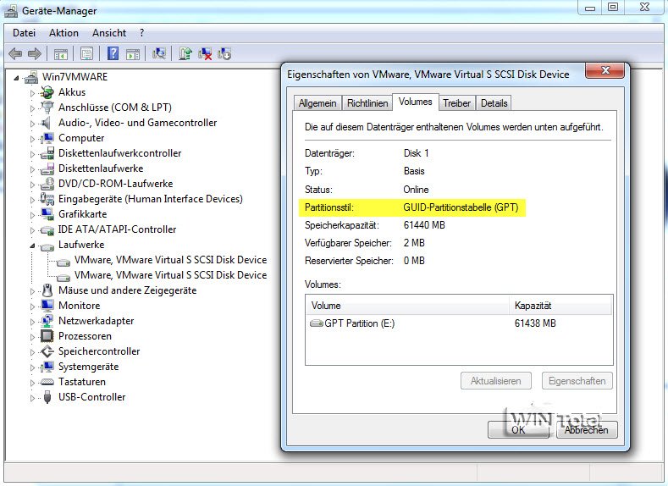
Task: Open the Ansicht menu
Action: (x=109, y=33)
